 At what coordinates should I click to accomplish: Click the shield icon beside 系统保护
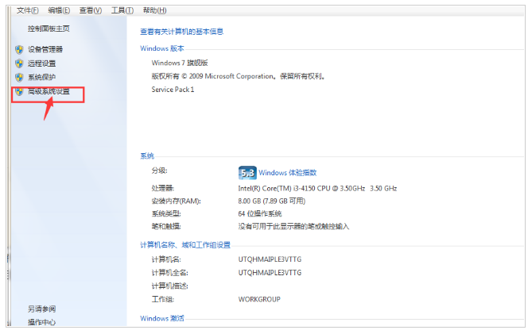pos(19,77)
